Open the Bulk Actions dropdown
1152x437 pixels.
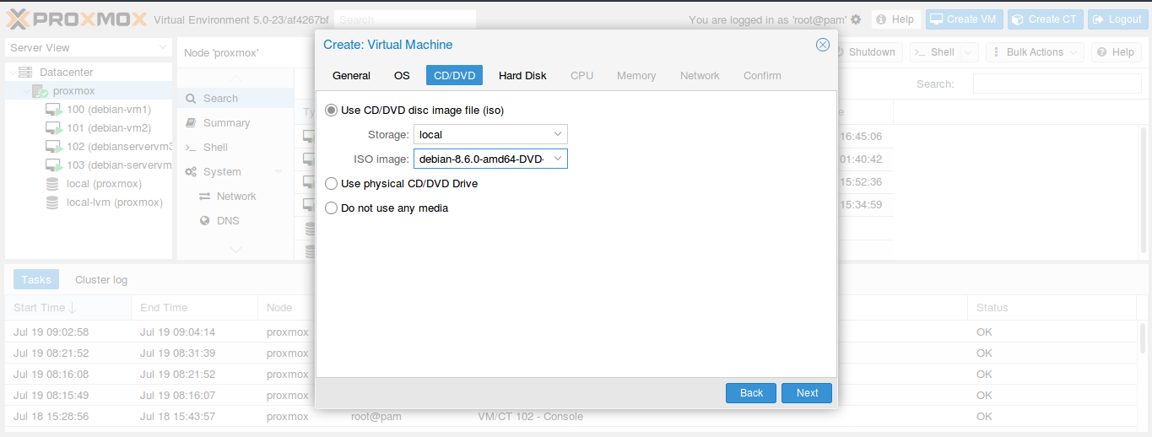pos(1035,52)
